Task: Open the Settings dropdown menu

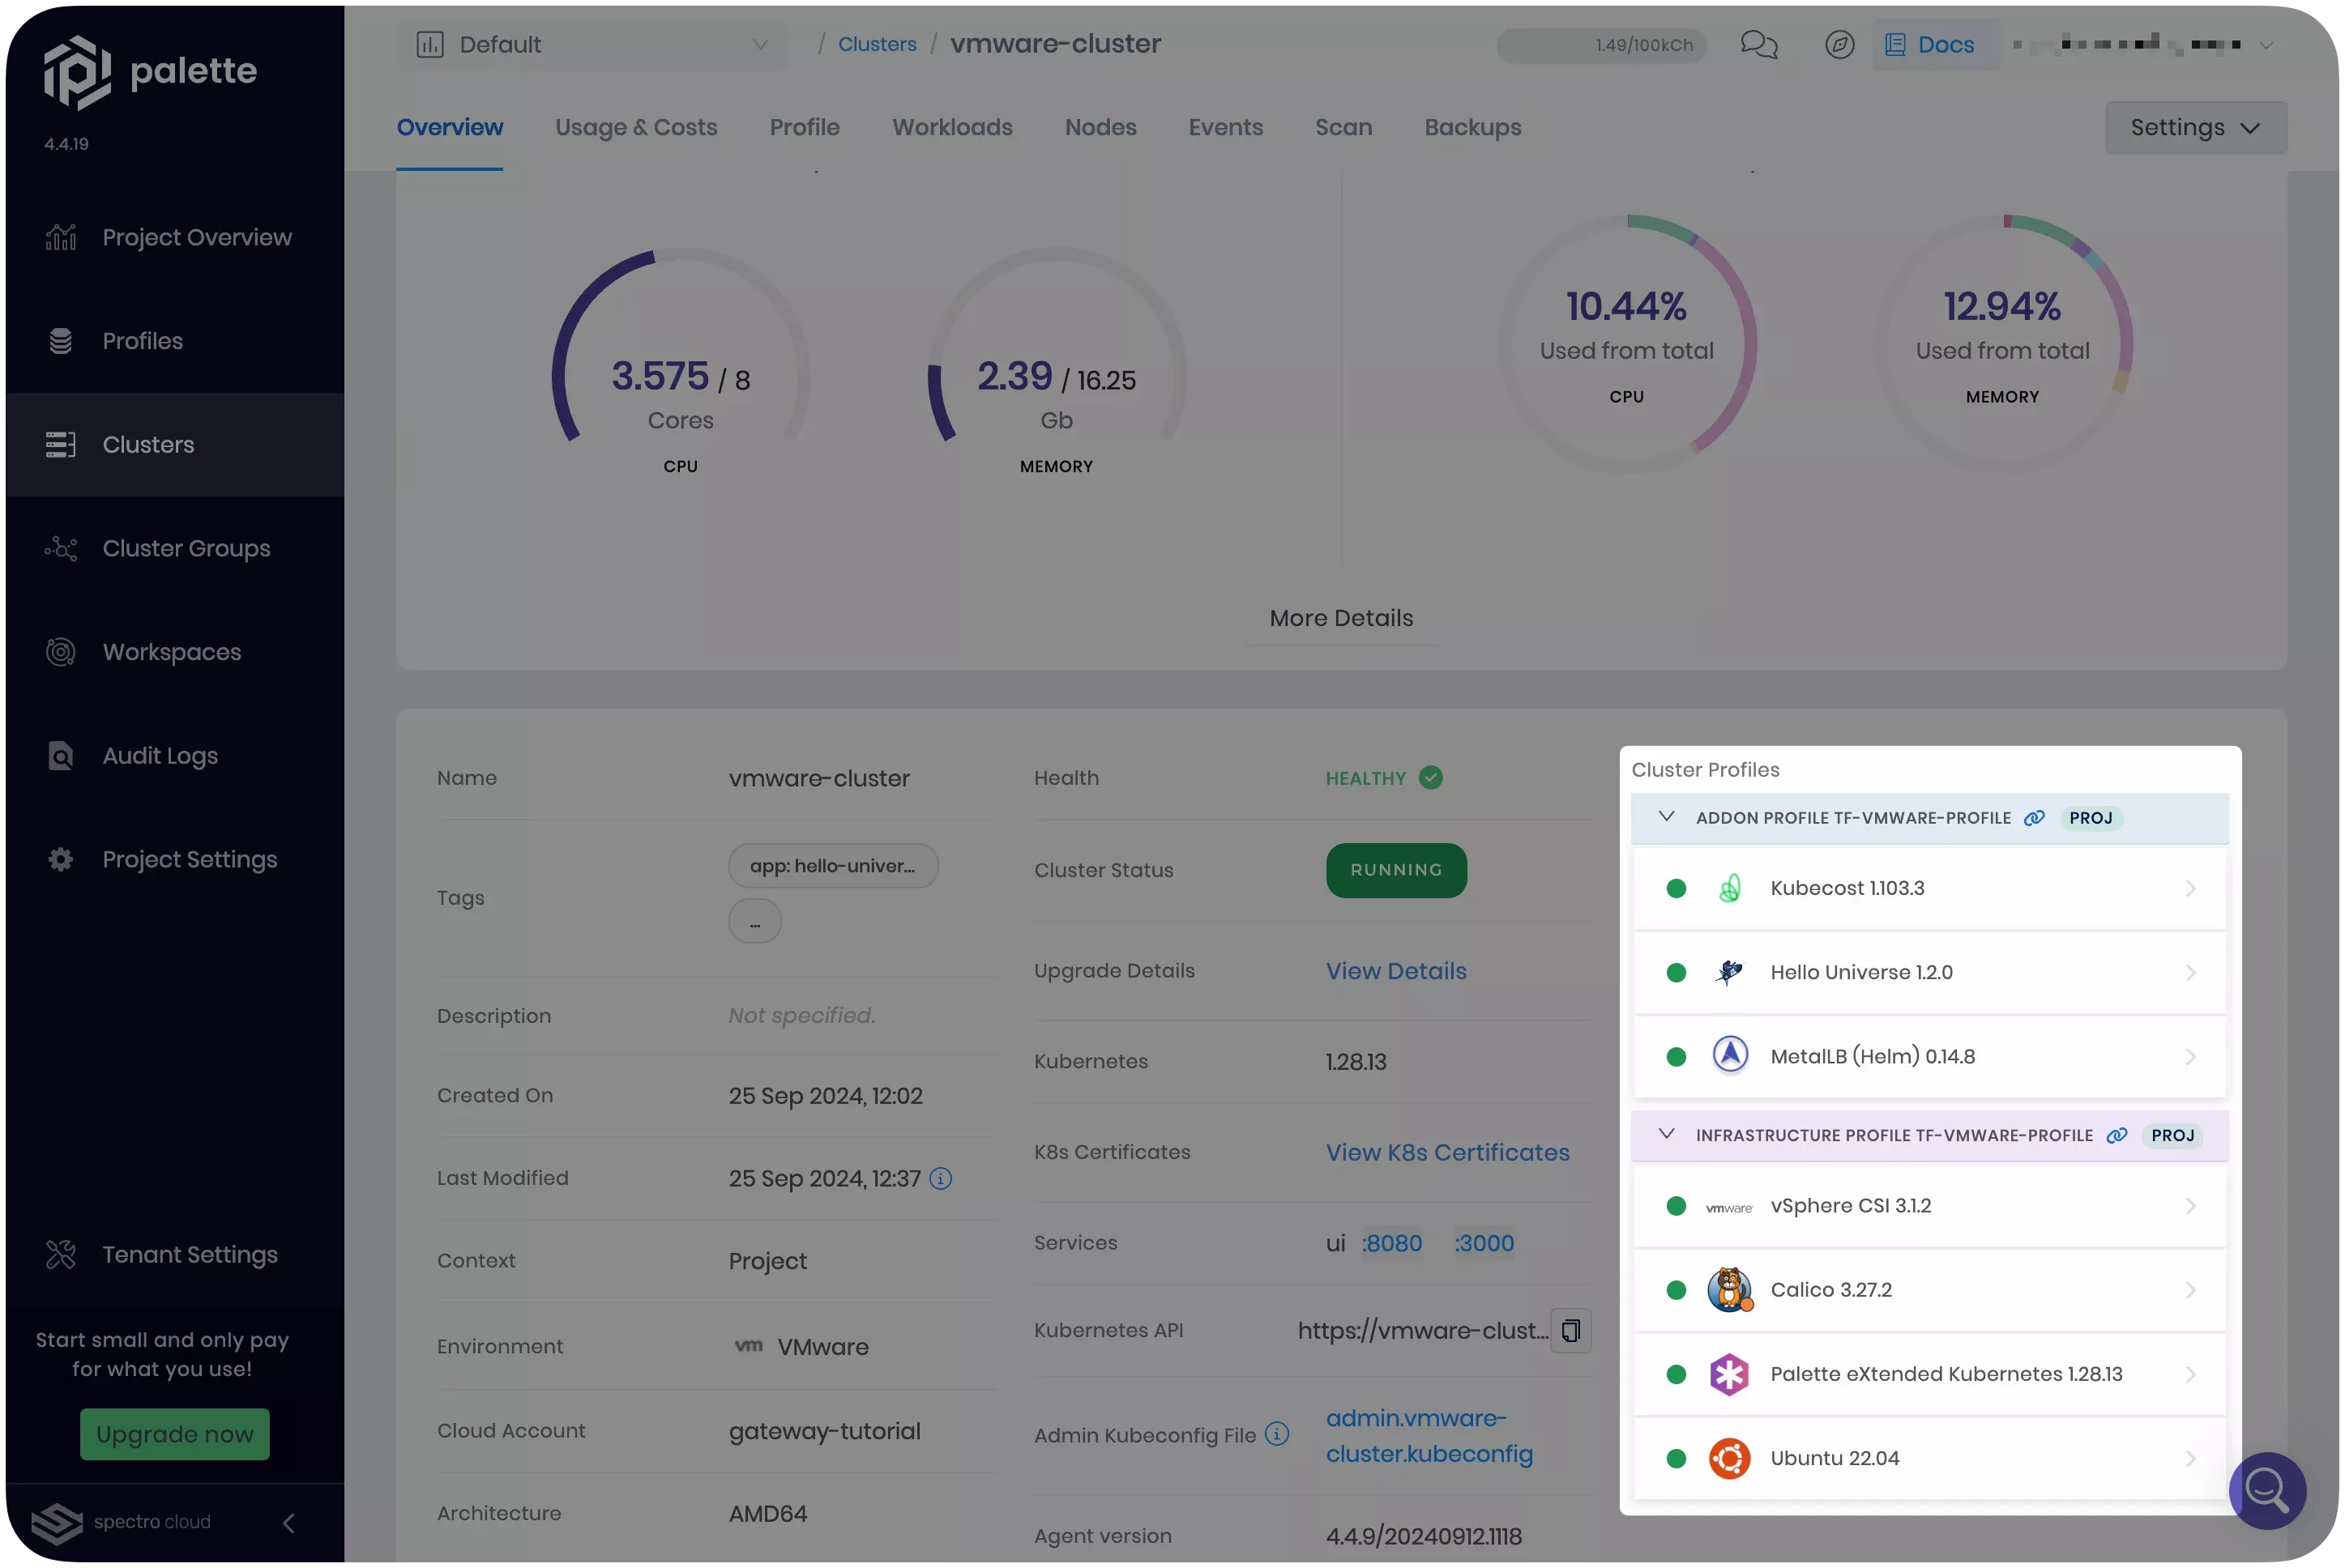Action: tap(2195, 128)
